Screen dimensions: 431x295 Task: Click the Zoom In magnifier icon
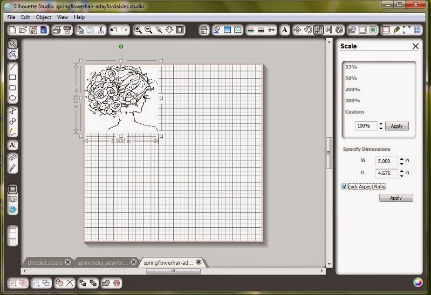coord(138,30)
